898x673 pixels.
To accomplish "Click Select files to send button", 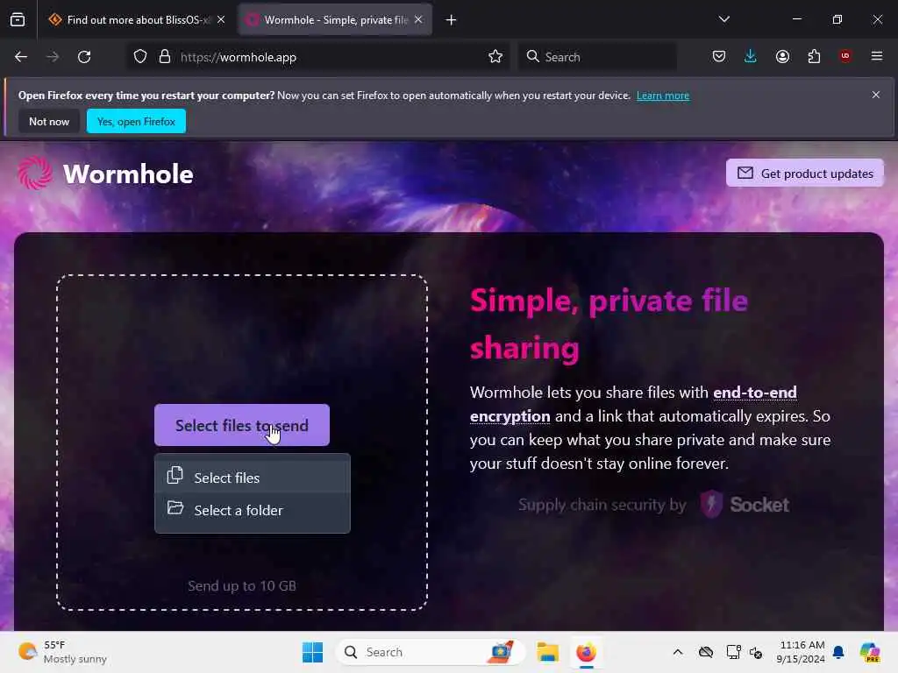I will tap(242, 425).
